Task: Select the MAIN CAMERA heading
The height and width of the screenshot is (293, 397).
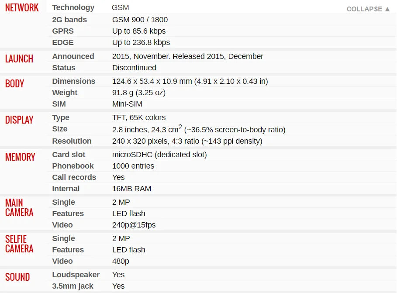Action: (19, 207)
